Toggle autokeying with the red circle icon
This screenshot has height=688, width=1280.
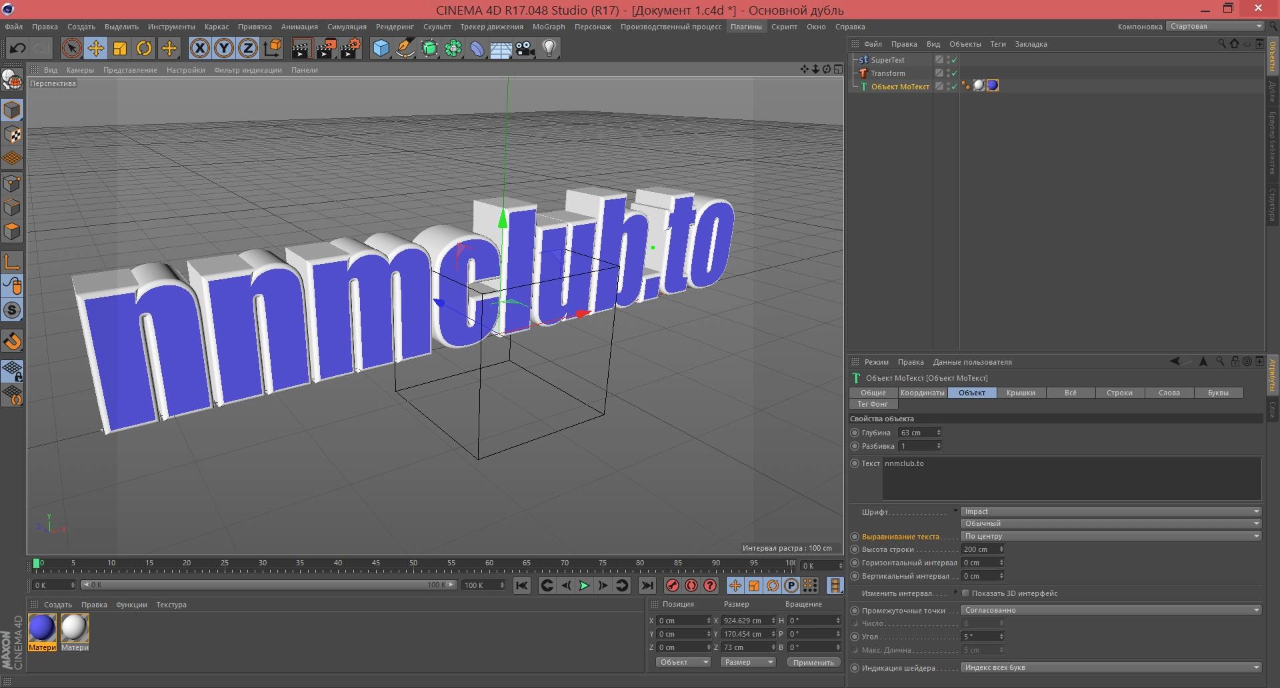[x=691, y=585]
